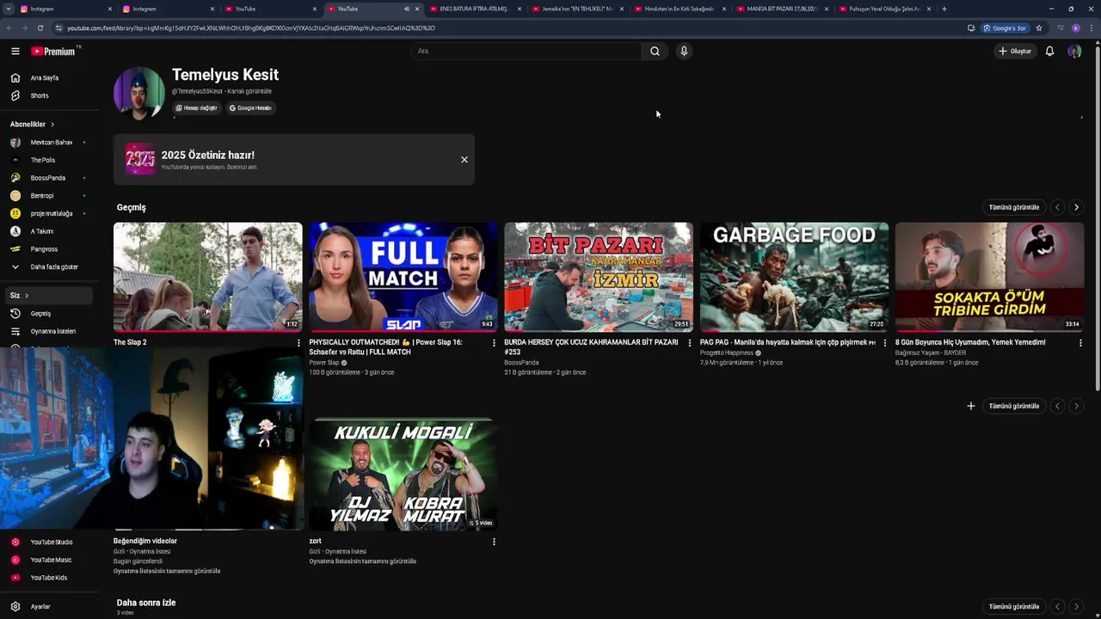Screen dimensions: 1101x619
Task: Click Tümünü görüntüle for Geçmiş
Action: [1014, 207]
